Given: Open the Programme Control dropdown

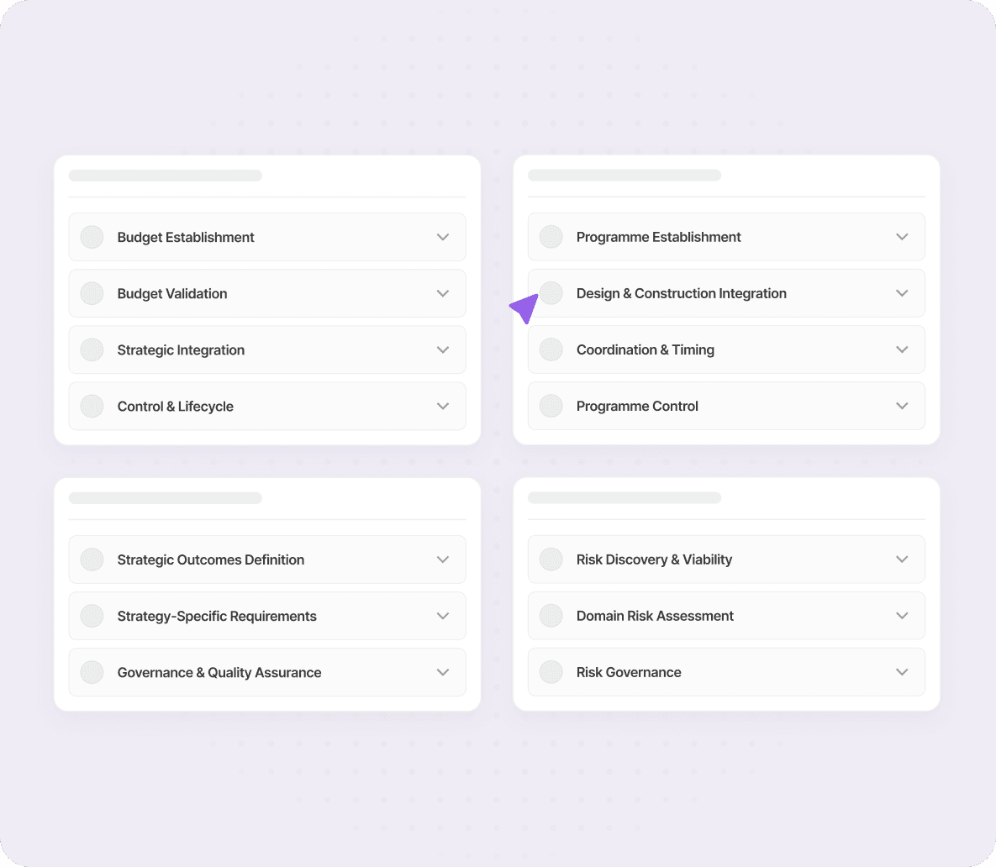Looking at the screenshot, I should pyautogui.click(x=902, y=406).
